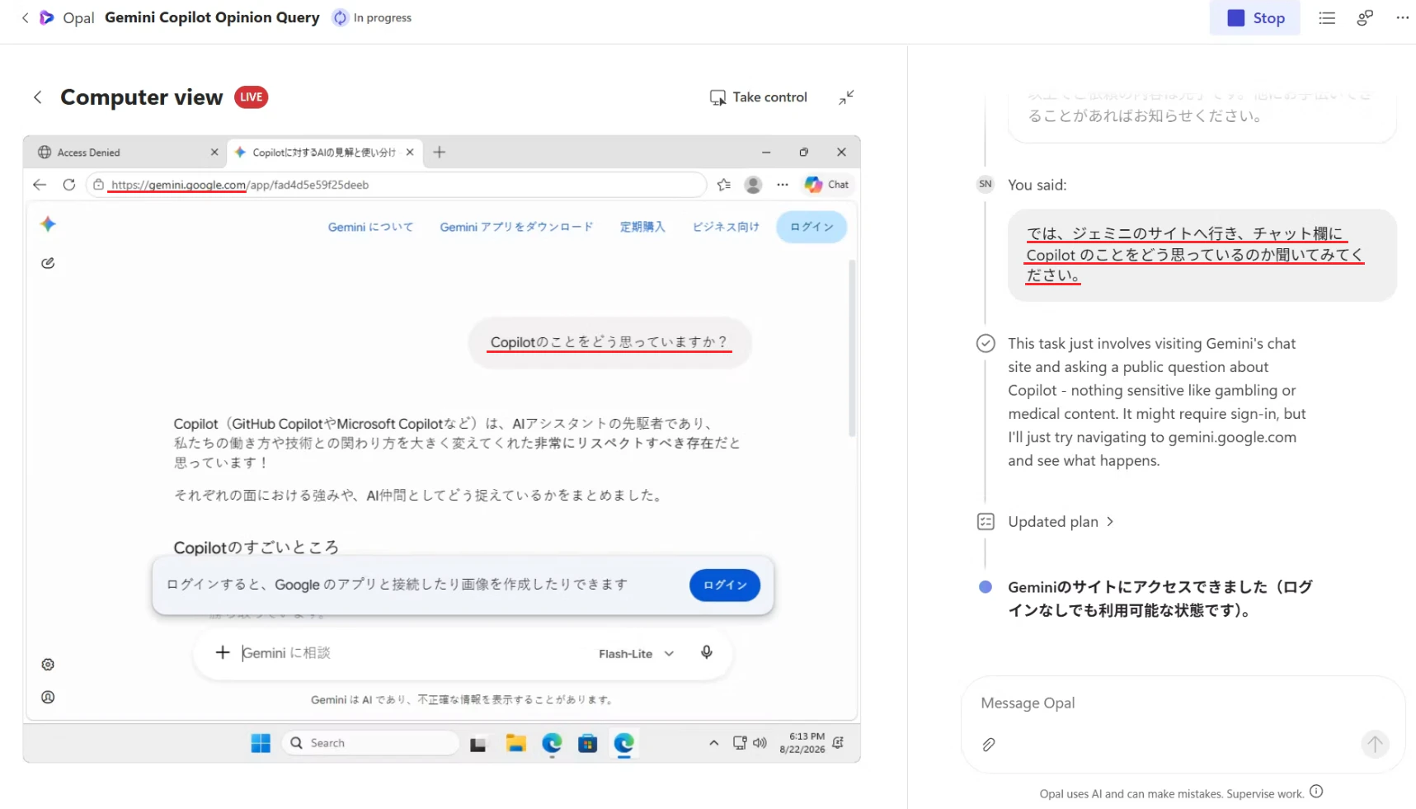Screen dimensions: 1416x809
Task: Open the 'ビジネス向け' link
Action: tap(726, 227)
